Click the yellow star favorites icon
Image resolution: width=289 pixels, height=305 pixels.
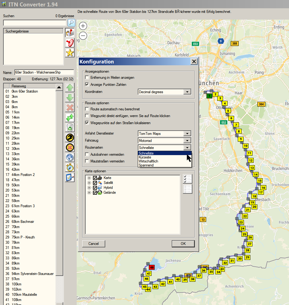tap(70, 53)
